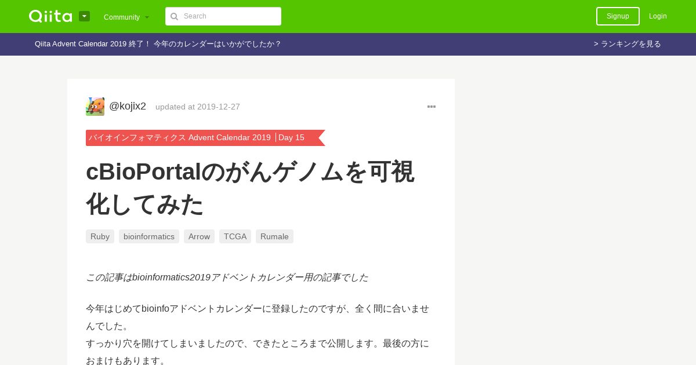Select the TCGA tag

tap(235, 236)
